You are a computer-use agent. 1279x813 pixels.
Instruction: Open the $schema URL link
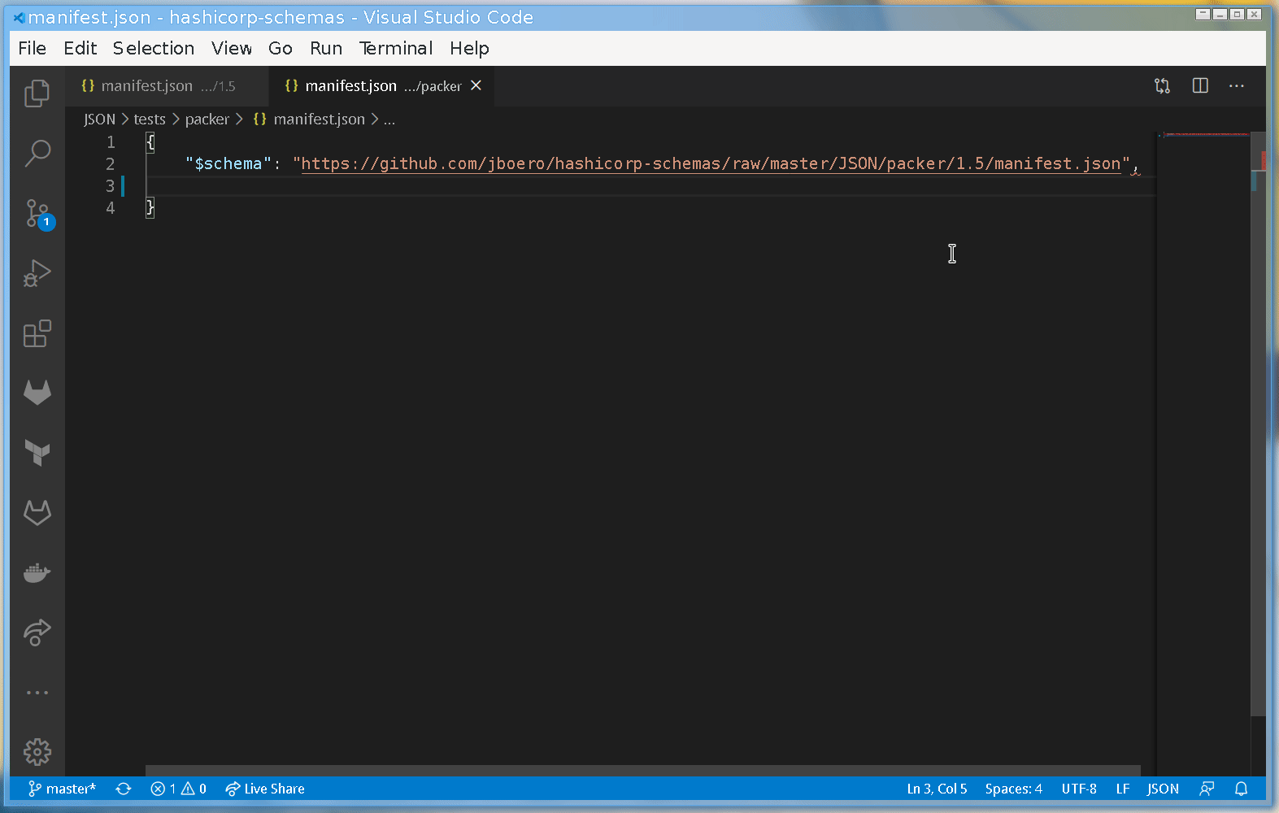click(x=711, y=163)
